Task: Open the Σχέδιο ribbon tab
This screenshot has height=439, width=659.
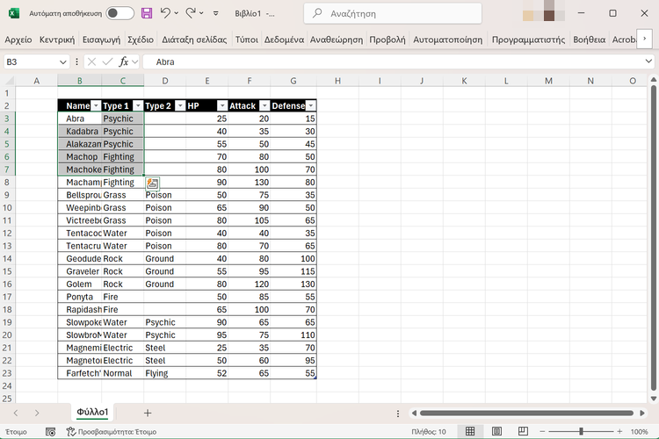Action: pyautogui.click(x=141, y=40)
